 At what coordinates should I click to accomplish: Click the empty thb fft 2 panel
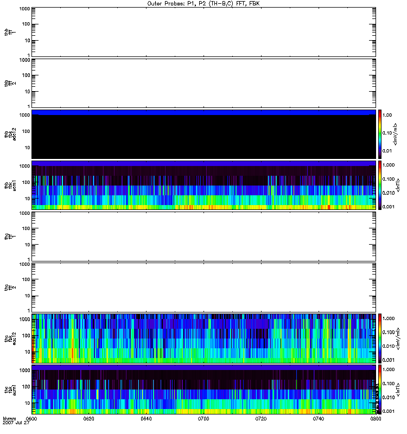click(203, 82)
